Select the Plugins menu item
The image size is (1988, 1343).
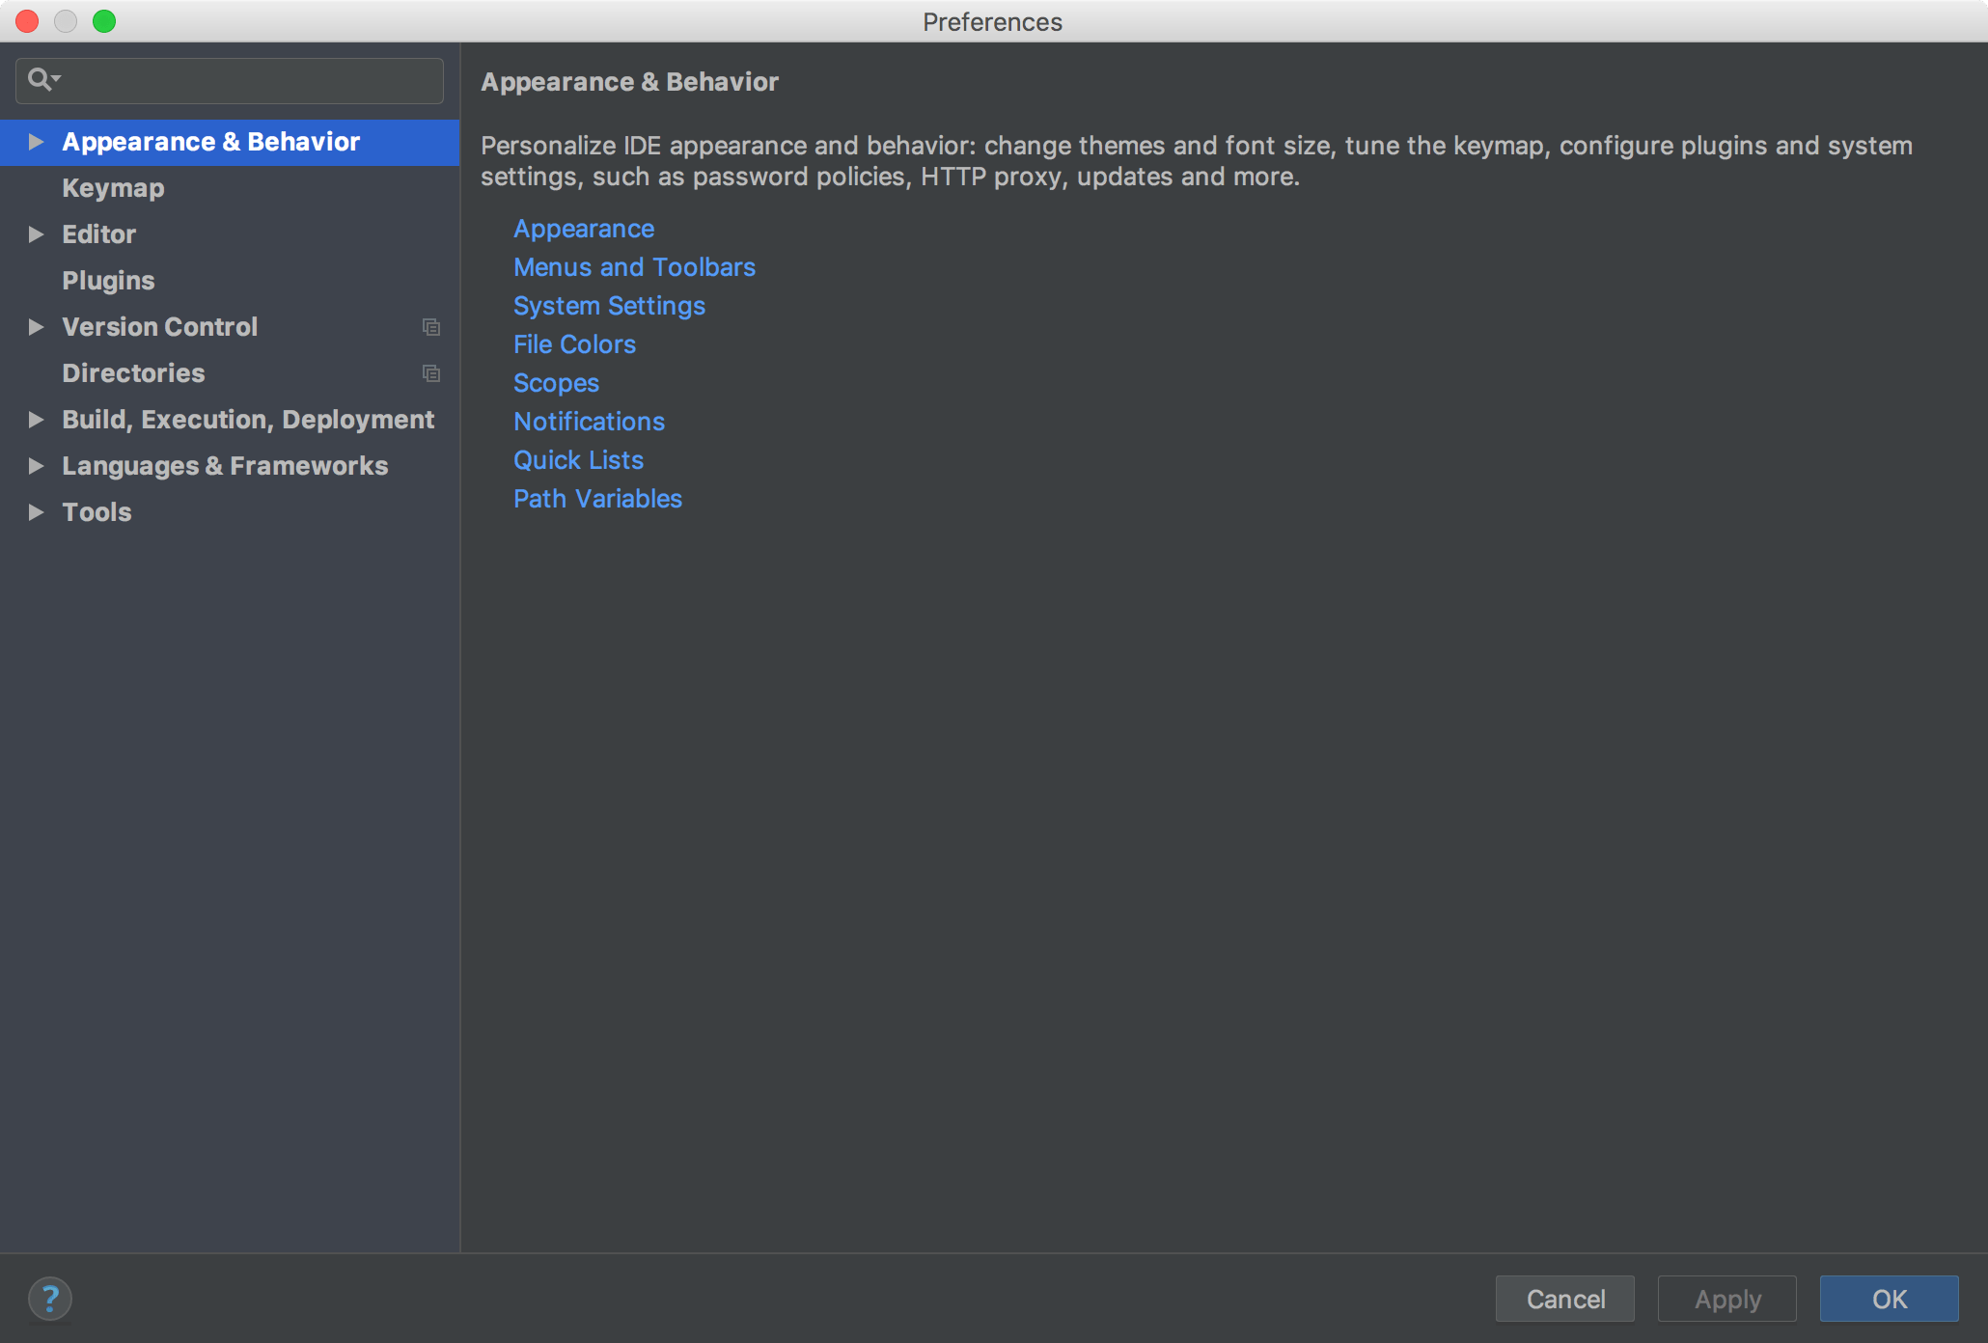point(105,279)
